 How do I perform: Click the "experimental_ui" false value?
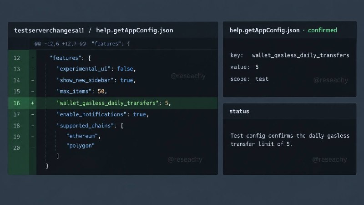(x=125, y=69)
